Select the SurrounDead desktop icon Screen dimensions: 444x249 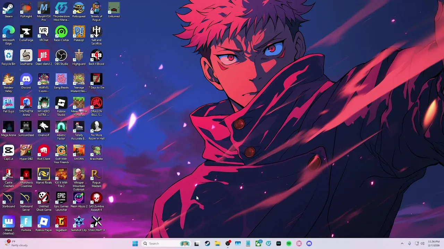tap(26, 129)
